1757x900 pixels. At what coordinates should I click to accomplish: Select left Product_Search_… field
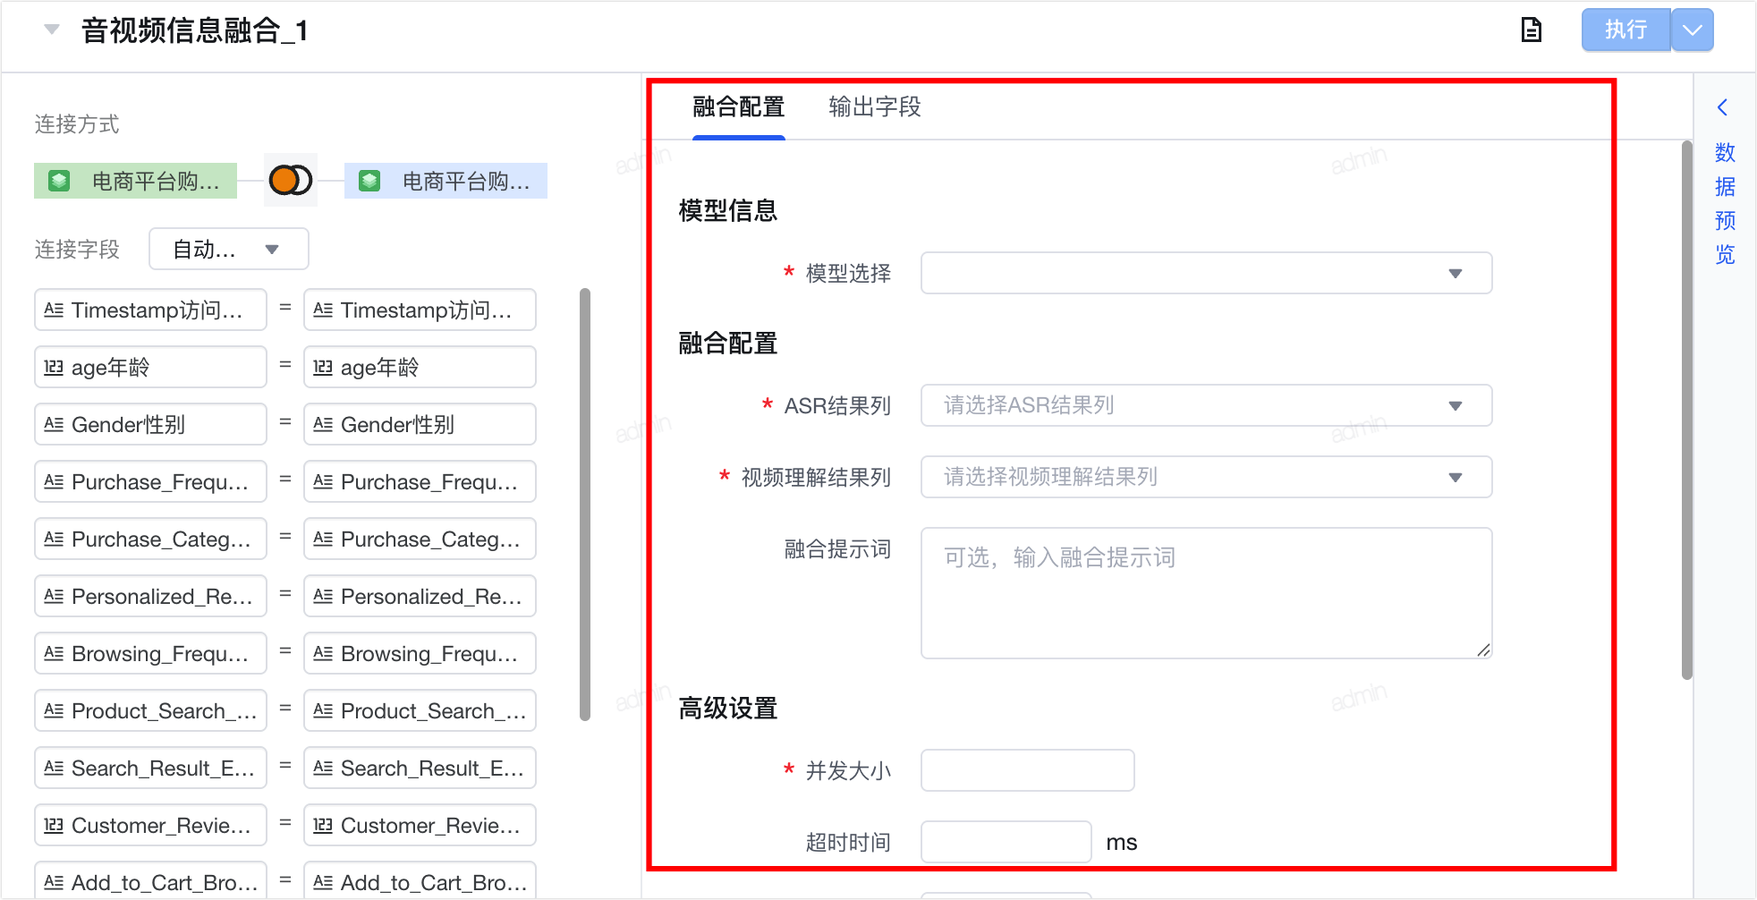coord(150,710)
